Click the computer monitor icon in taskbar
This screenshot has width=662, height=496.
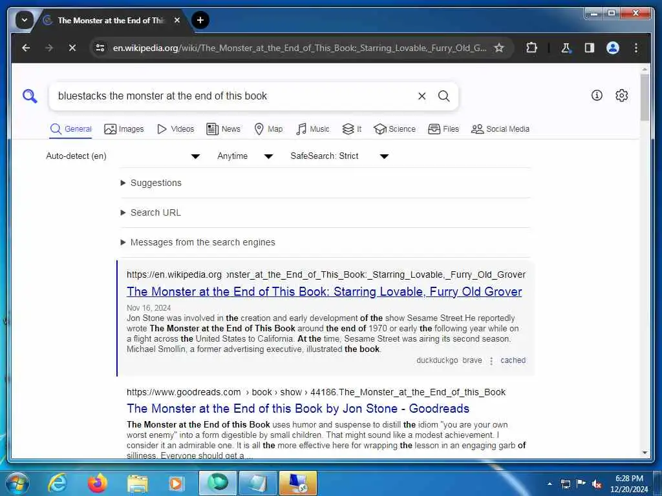click(x=298, y=483)
